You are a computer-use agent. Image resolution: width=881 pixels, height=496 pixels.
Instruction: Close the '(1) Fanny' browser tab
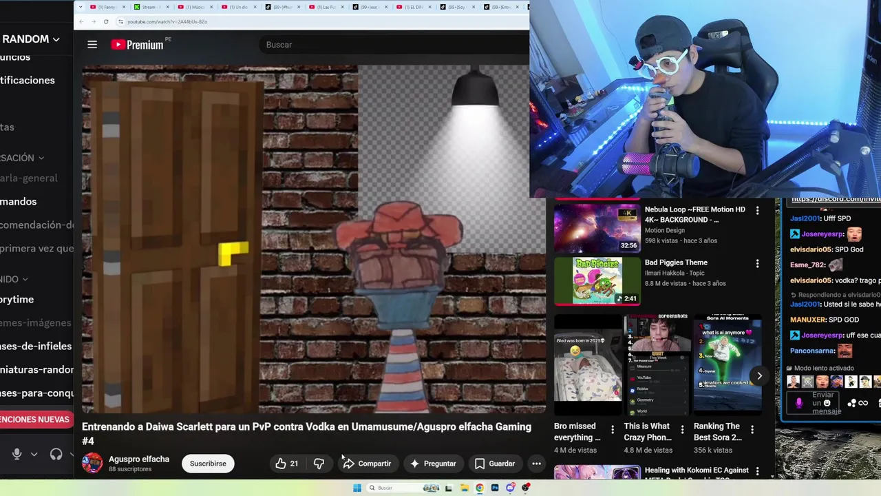[x=124, y=7]
